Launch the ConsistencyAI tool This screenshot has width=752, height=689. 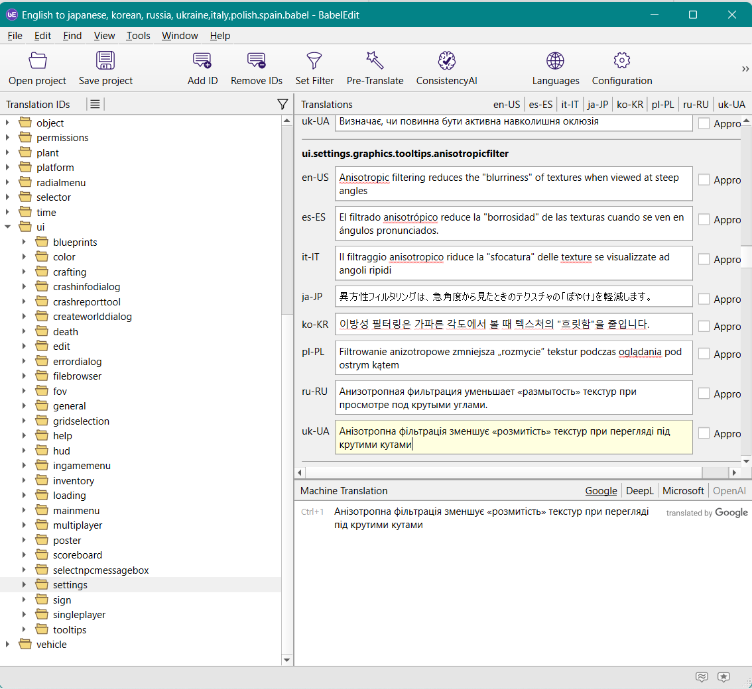pos(446,62)
